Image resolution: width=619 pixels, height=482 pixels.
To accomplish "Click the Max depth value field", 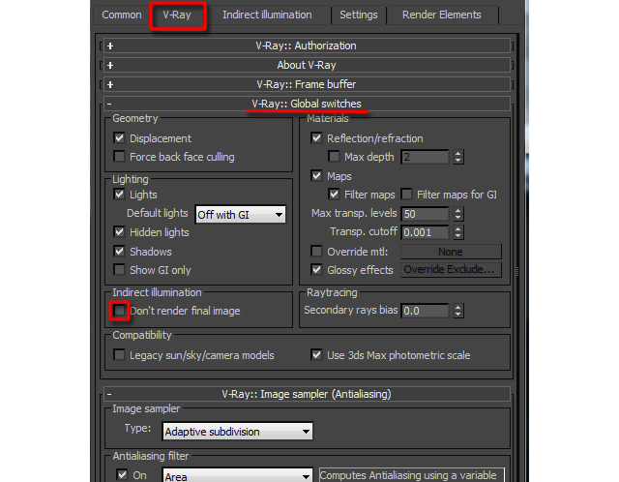I will pyautogui.click(x=425, y=157).
